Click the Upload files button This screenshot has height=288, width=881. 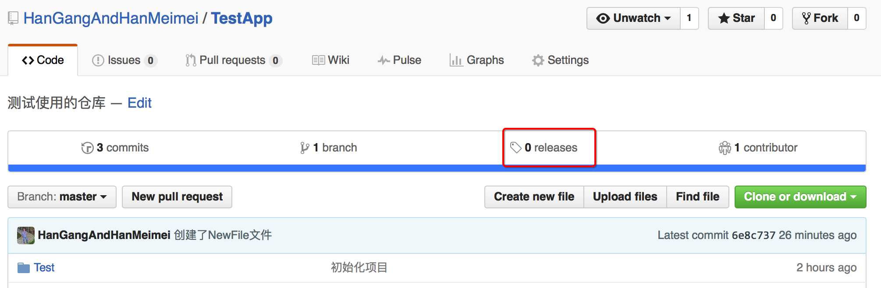625,197
